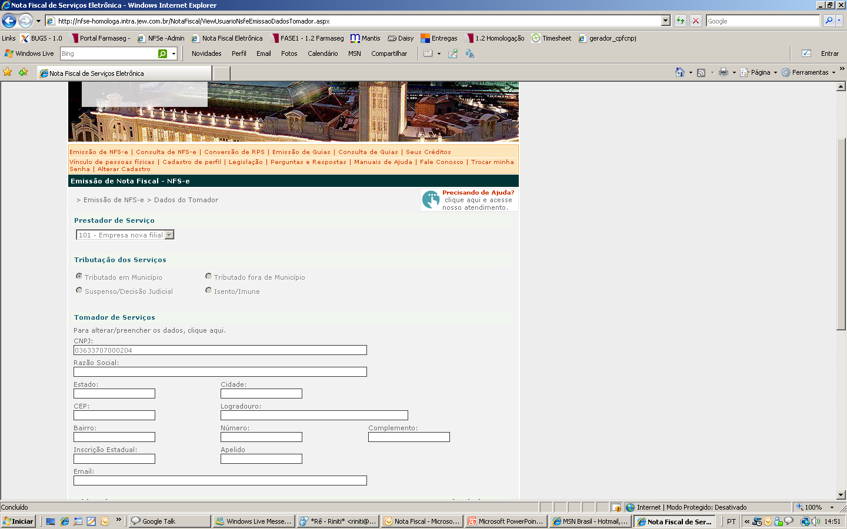Click the Manuais de Ajuda link
This screenshot has width=847, height=529.
pos(384,162)
